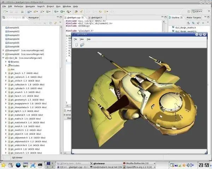
Task: Expand the Binaries folder node
Action: coord(6,62)
